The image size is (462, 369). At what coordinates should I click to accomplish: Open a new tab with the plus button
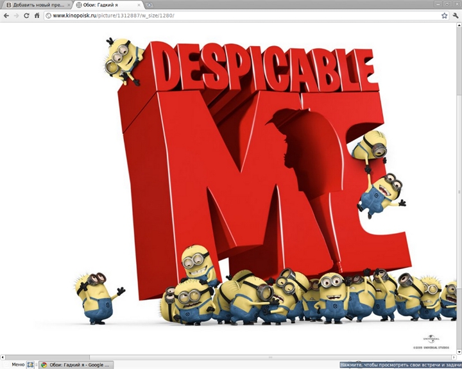coord(150,5)
